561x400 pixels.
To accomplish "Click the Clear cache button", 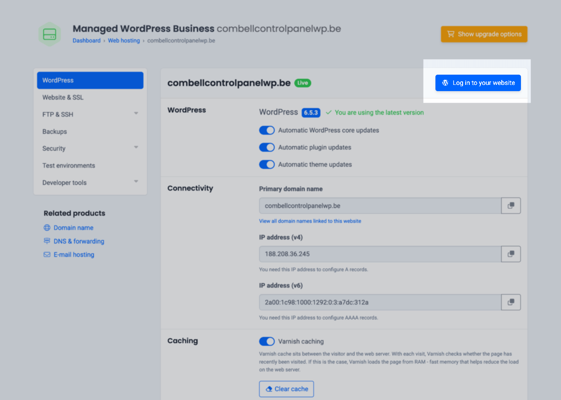I will pos(287,389).
